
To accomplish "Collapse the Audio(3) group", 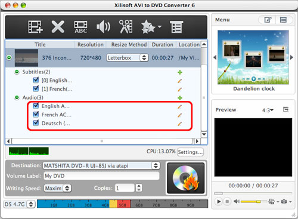I will point(17,97).
